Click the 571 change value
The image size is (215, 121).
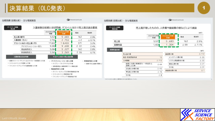(x=80, y=43)
